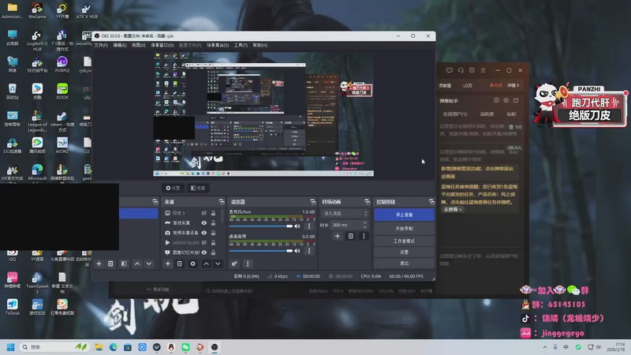
Task: Mute the 桌面音频 speaker icon
Action: tap(297, 251)
